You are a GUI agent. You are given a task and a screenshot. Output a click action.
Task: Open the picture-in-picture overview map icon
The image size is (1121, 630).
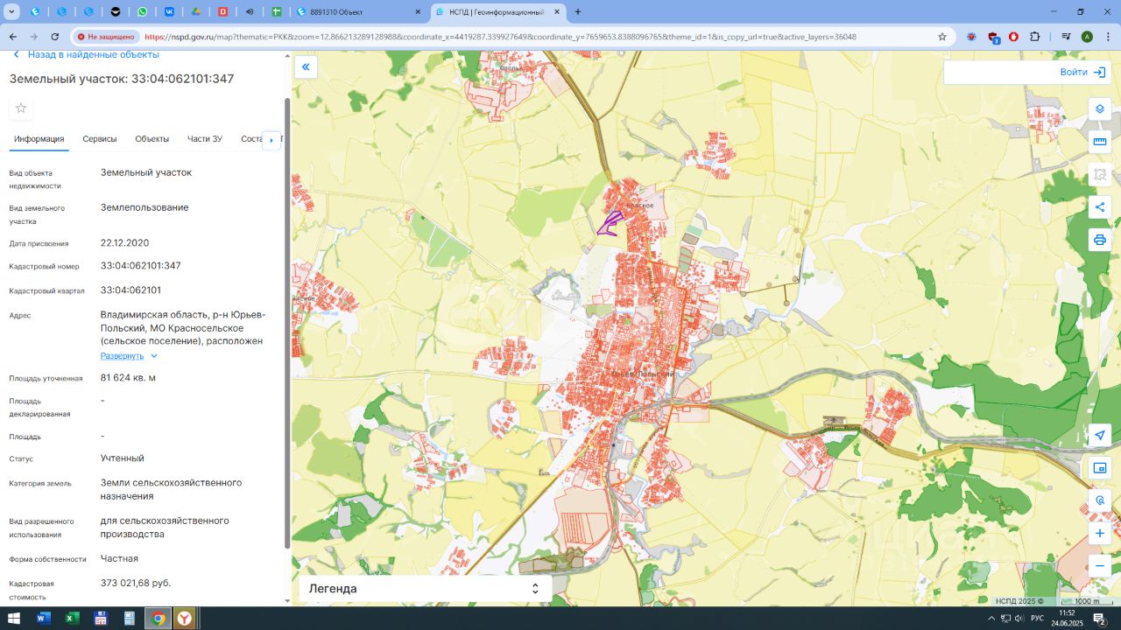(1100, 468)
